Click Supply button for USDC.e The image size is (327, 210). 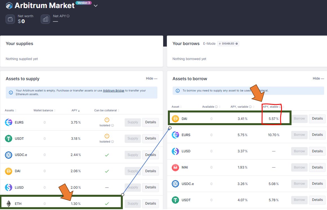click(133, 155)
